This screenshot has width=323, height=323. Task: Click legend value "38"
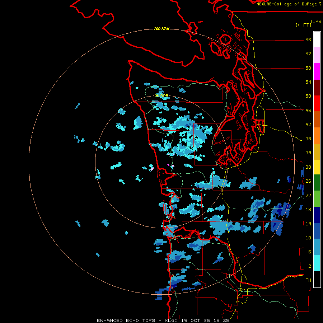(x=308, y=139)
